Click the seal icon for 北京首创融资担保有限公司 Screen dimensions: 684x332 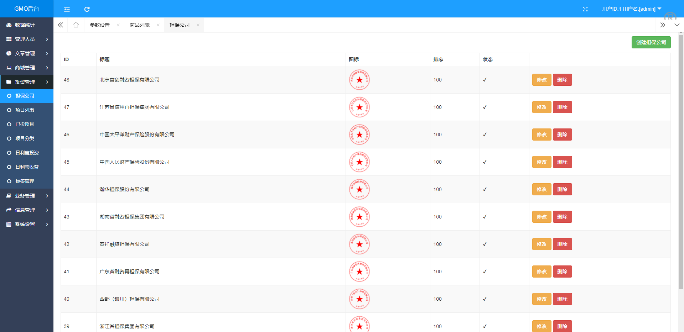pyautogui.click(x=359, y=80)
